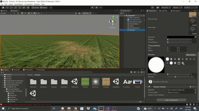199x111 pixels.
Task: Click the Pause button
Action: pyautogui.click(x=96, y=7)
